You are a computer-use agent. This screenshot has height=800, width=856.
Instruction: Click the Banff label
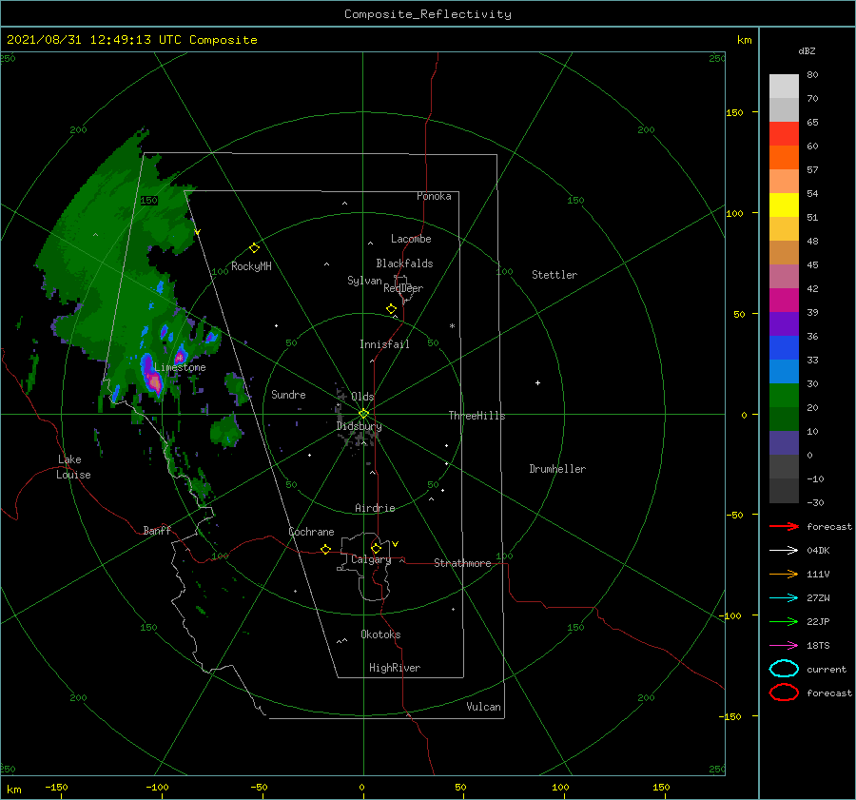(x=157, y=531)
